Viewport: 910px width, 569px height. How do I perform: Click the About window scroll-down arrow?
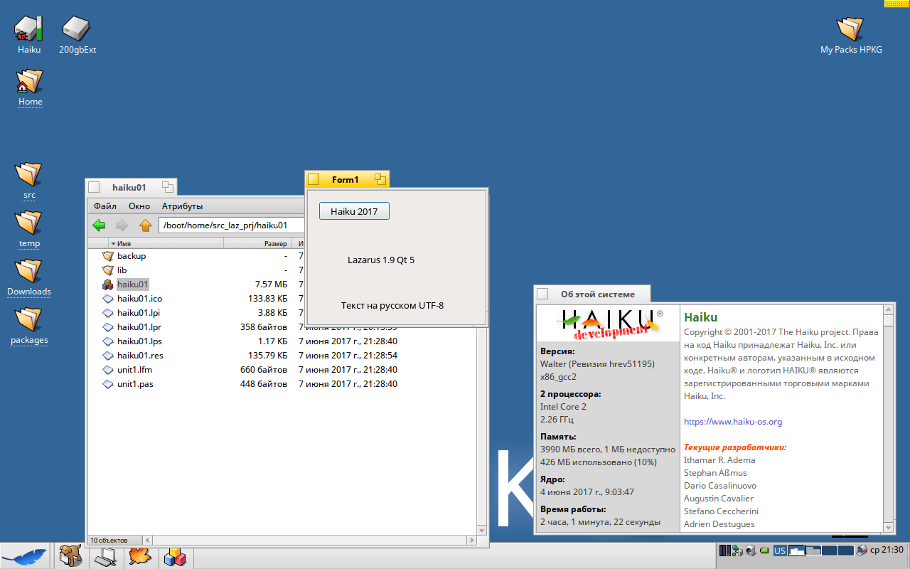click(888, 528)
